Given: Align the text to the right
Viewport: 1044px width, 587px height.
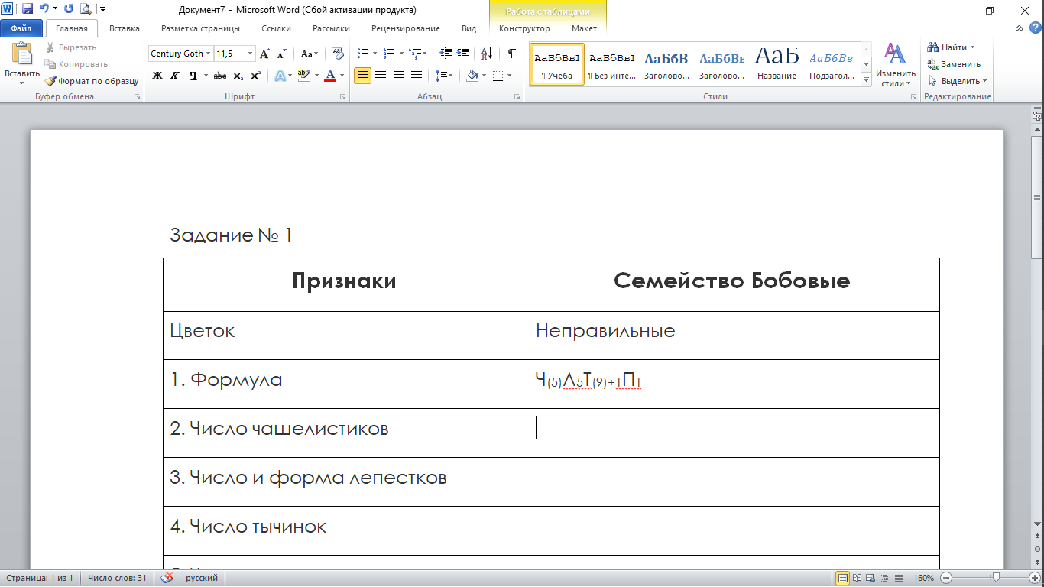Looking at the screenshot, I should 398,76.
